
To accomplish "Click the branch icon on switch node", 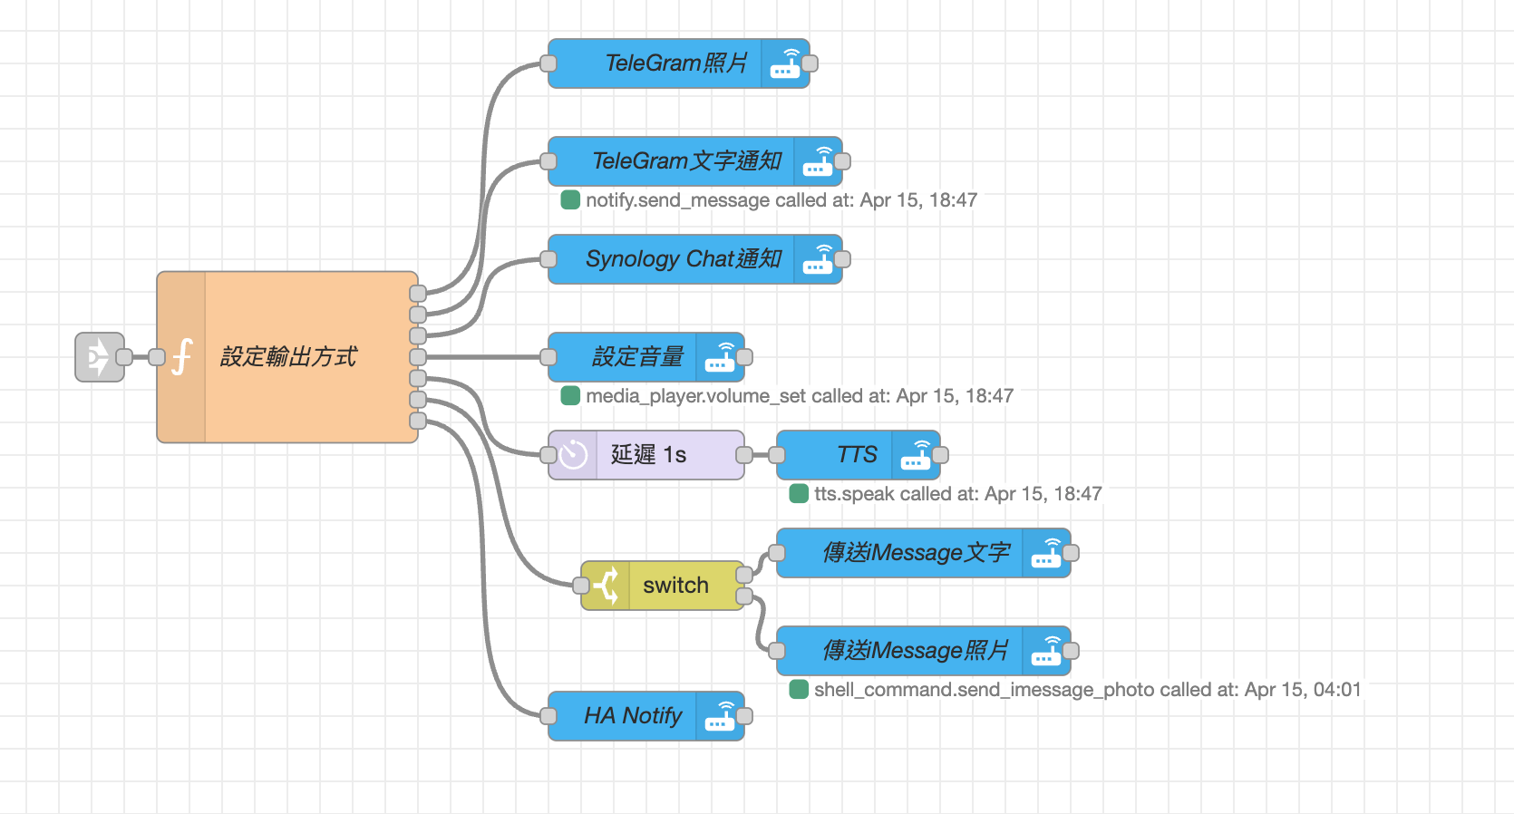I will click(607, 586).
